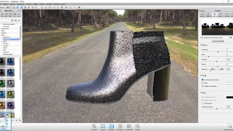Click the second folder icon beside the library search field
The image size is (233, 131).
tap(16, 20)
